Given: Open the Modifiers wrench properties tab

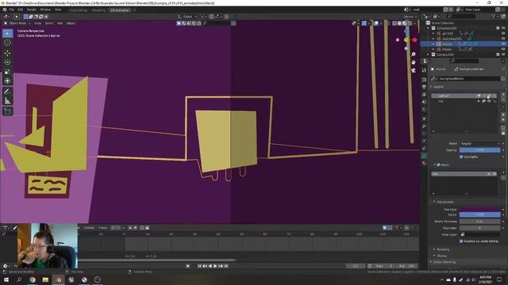Looking at the screenshot, I should [424, 126].
